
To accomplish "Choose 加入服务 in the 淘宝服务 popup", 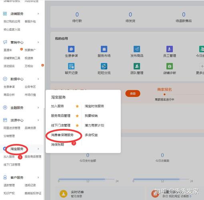I will pos(58,106).
